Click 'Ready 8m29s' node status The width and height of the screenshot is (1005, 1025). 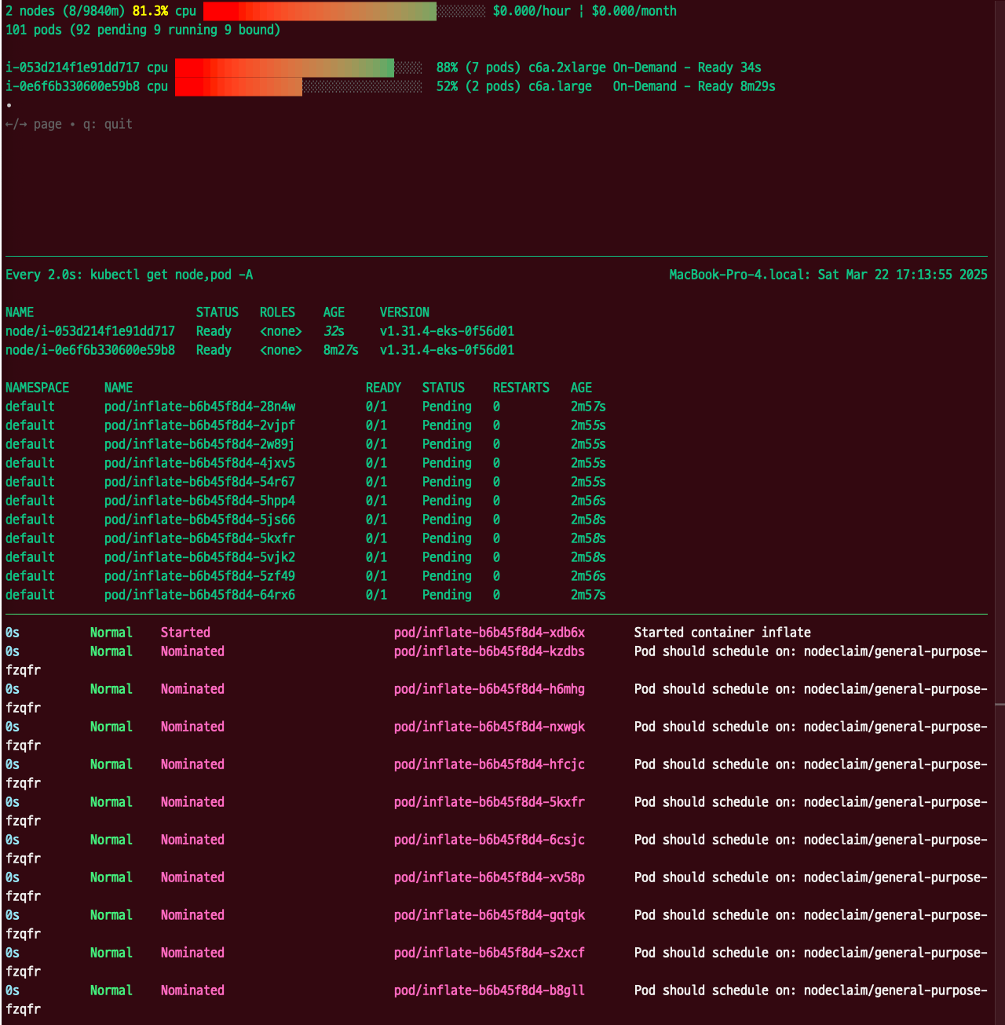pyautogui.click(x=736, y=86)
